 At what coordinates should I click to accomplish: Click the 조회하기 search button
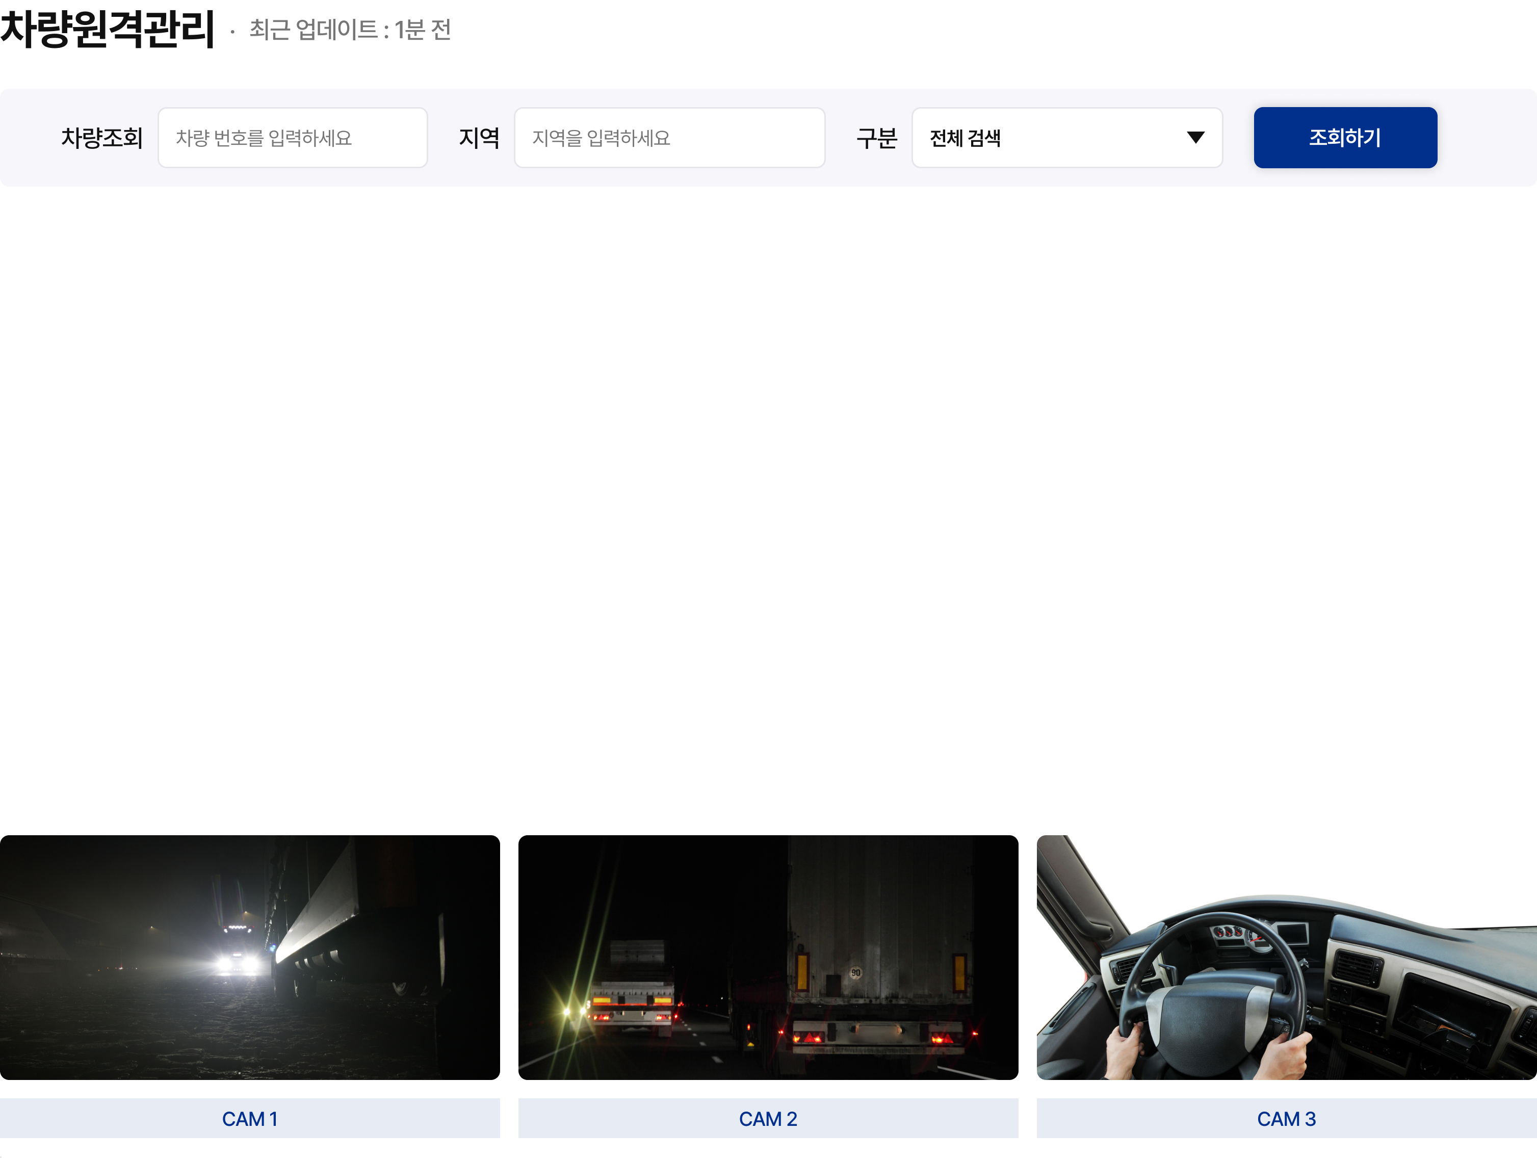click(1345, 138)
